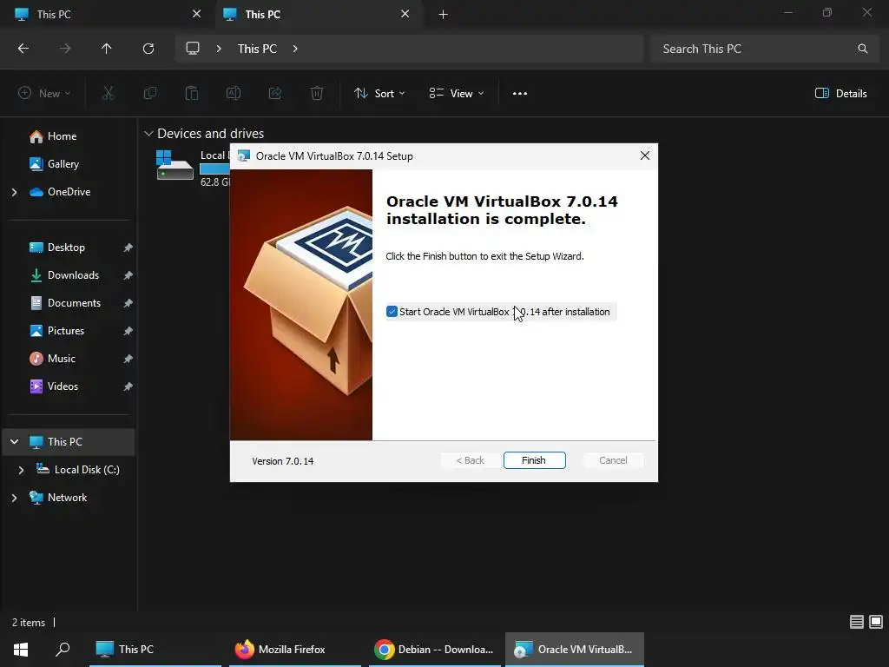Close the VirtualBox Setup dialog with the X
Viewport: 889px width, 667px height.
coord(645,155)
